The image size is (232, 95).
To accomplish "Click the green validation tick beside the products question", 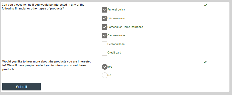I will point(206,5).
